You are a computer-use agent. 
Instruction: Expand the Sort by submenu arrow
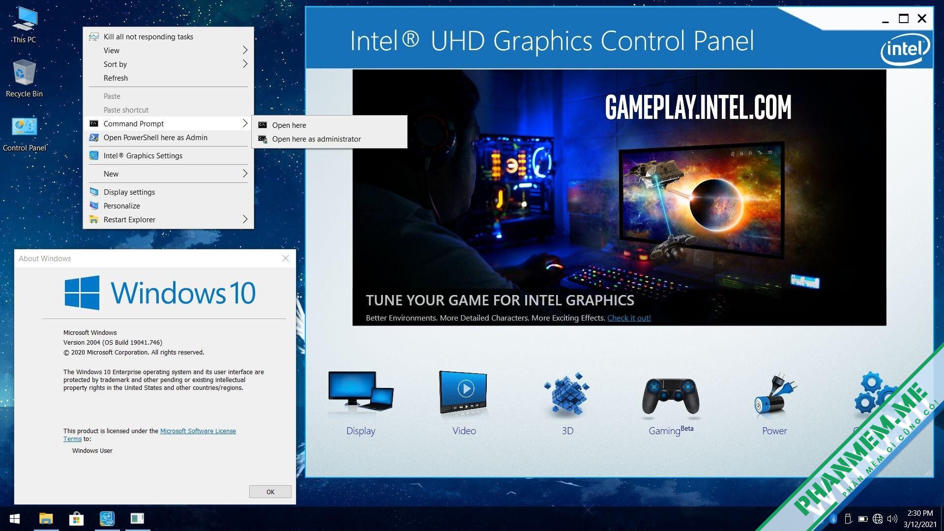[x=245, y=64]
